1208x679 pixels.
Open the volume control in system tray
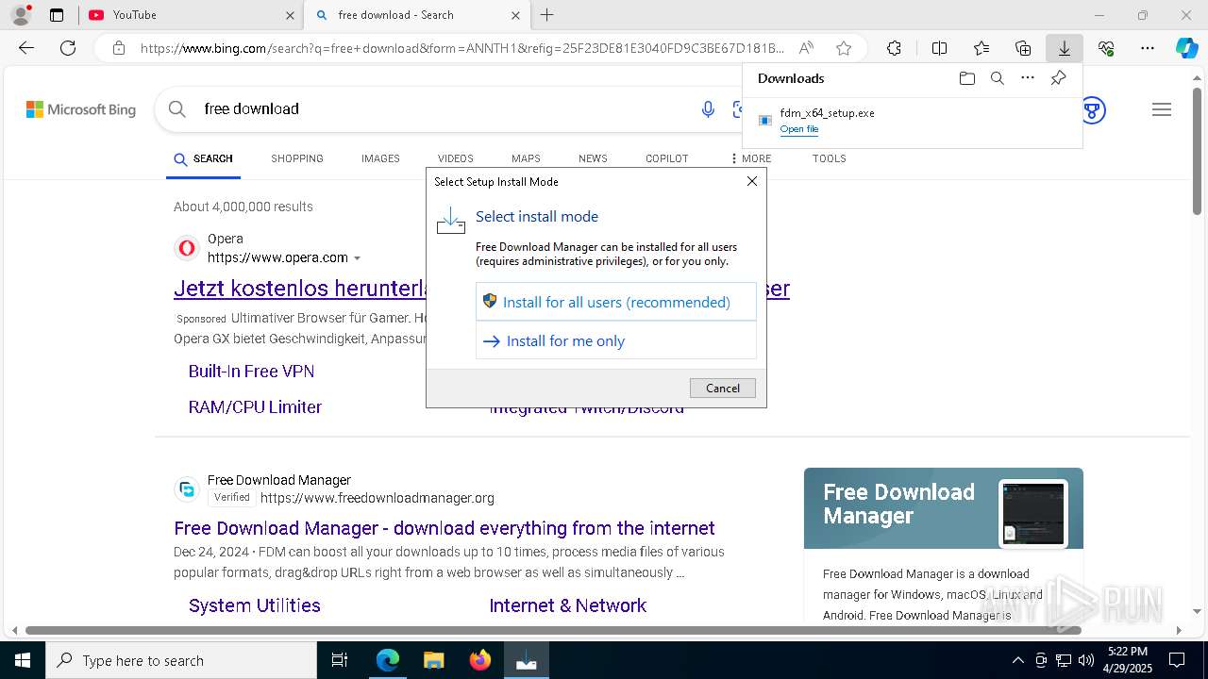[x=1085, y=660]
